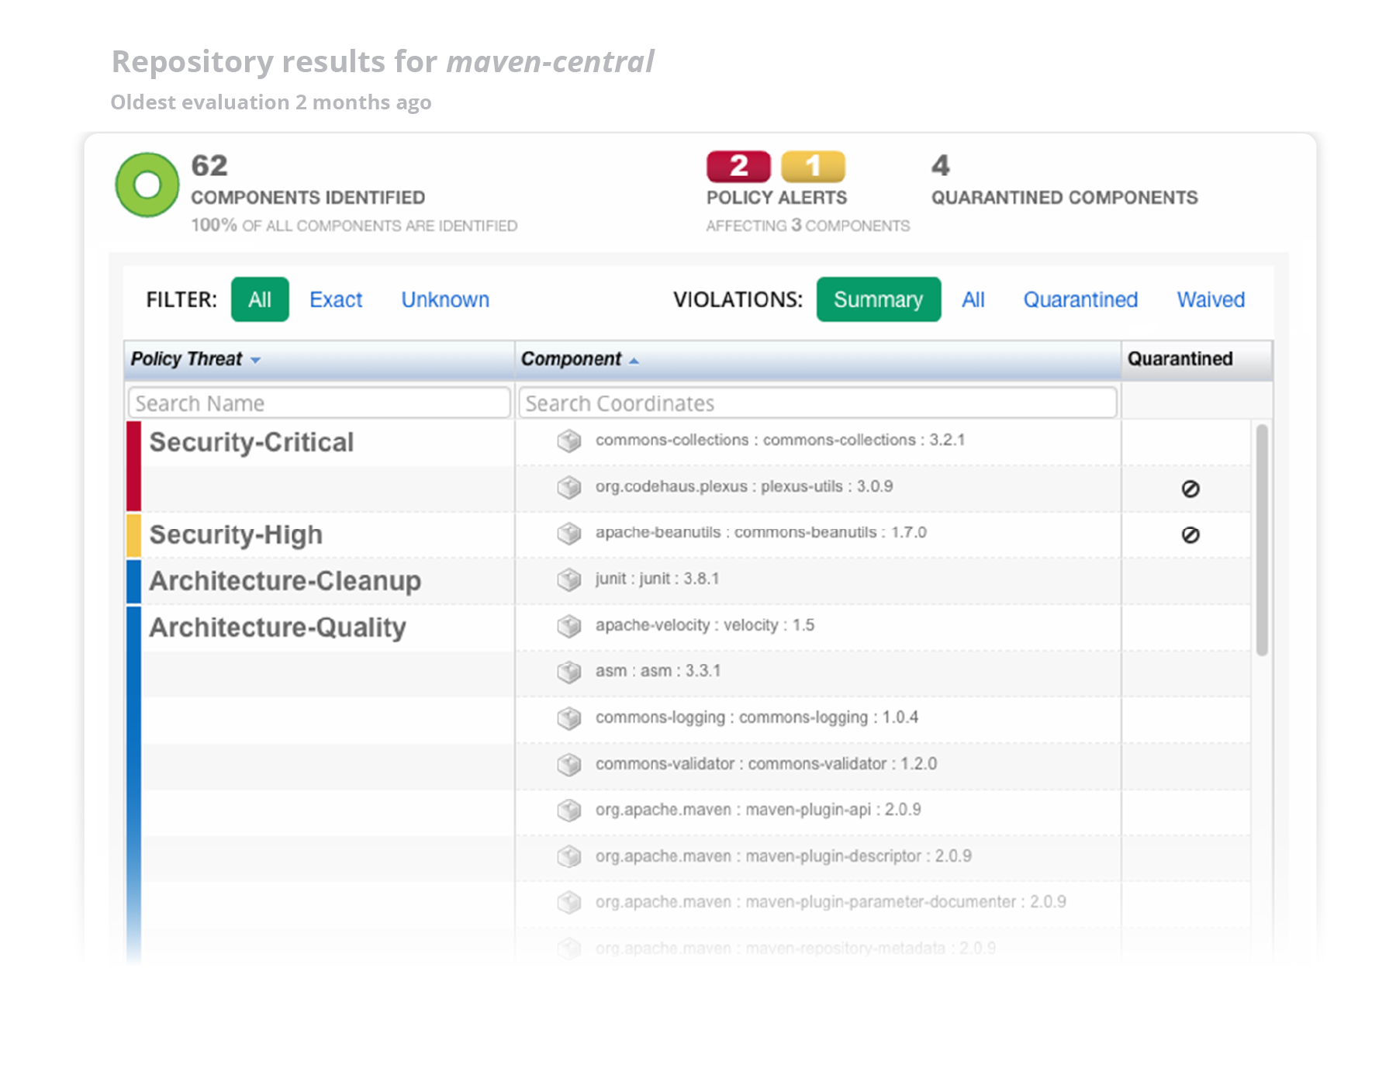Click the 62 Components Identified count
The height and width of the screenshot is (1068, 1396).
(209, 165)
